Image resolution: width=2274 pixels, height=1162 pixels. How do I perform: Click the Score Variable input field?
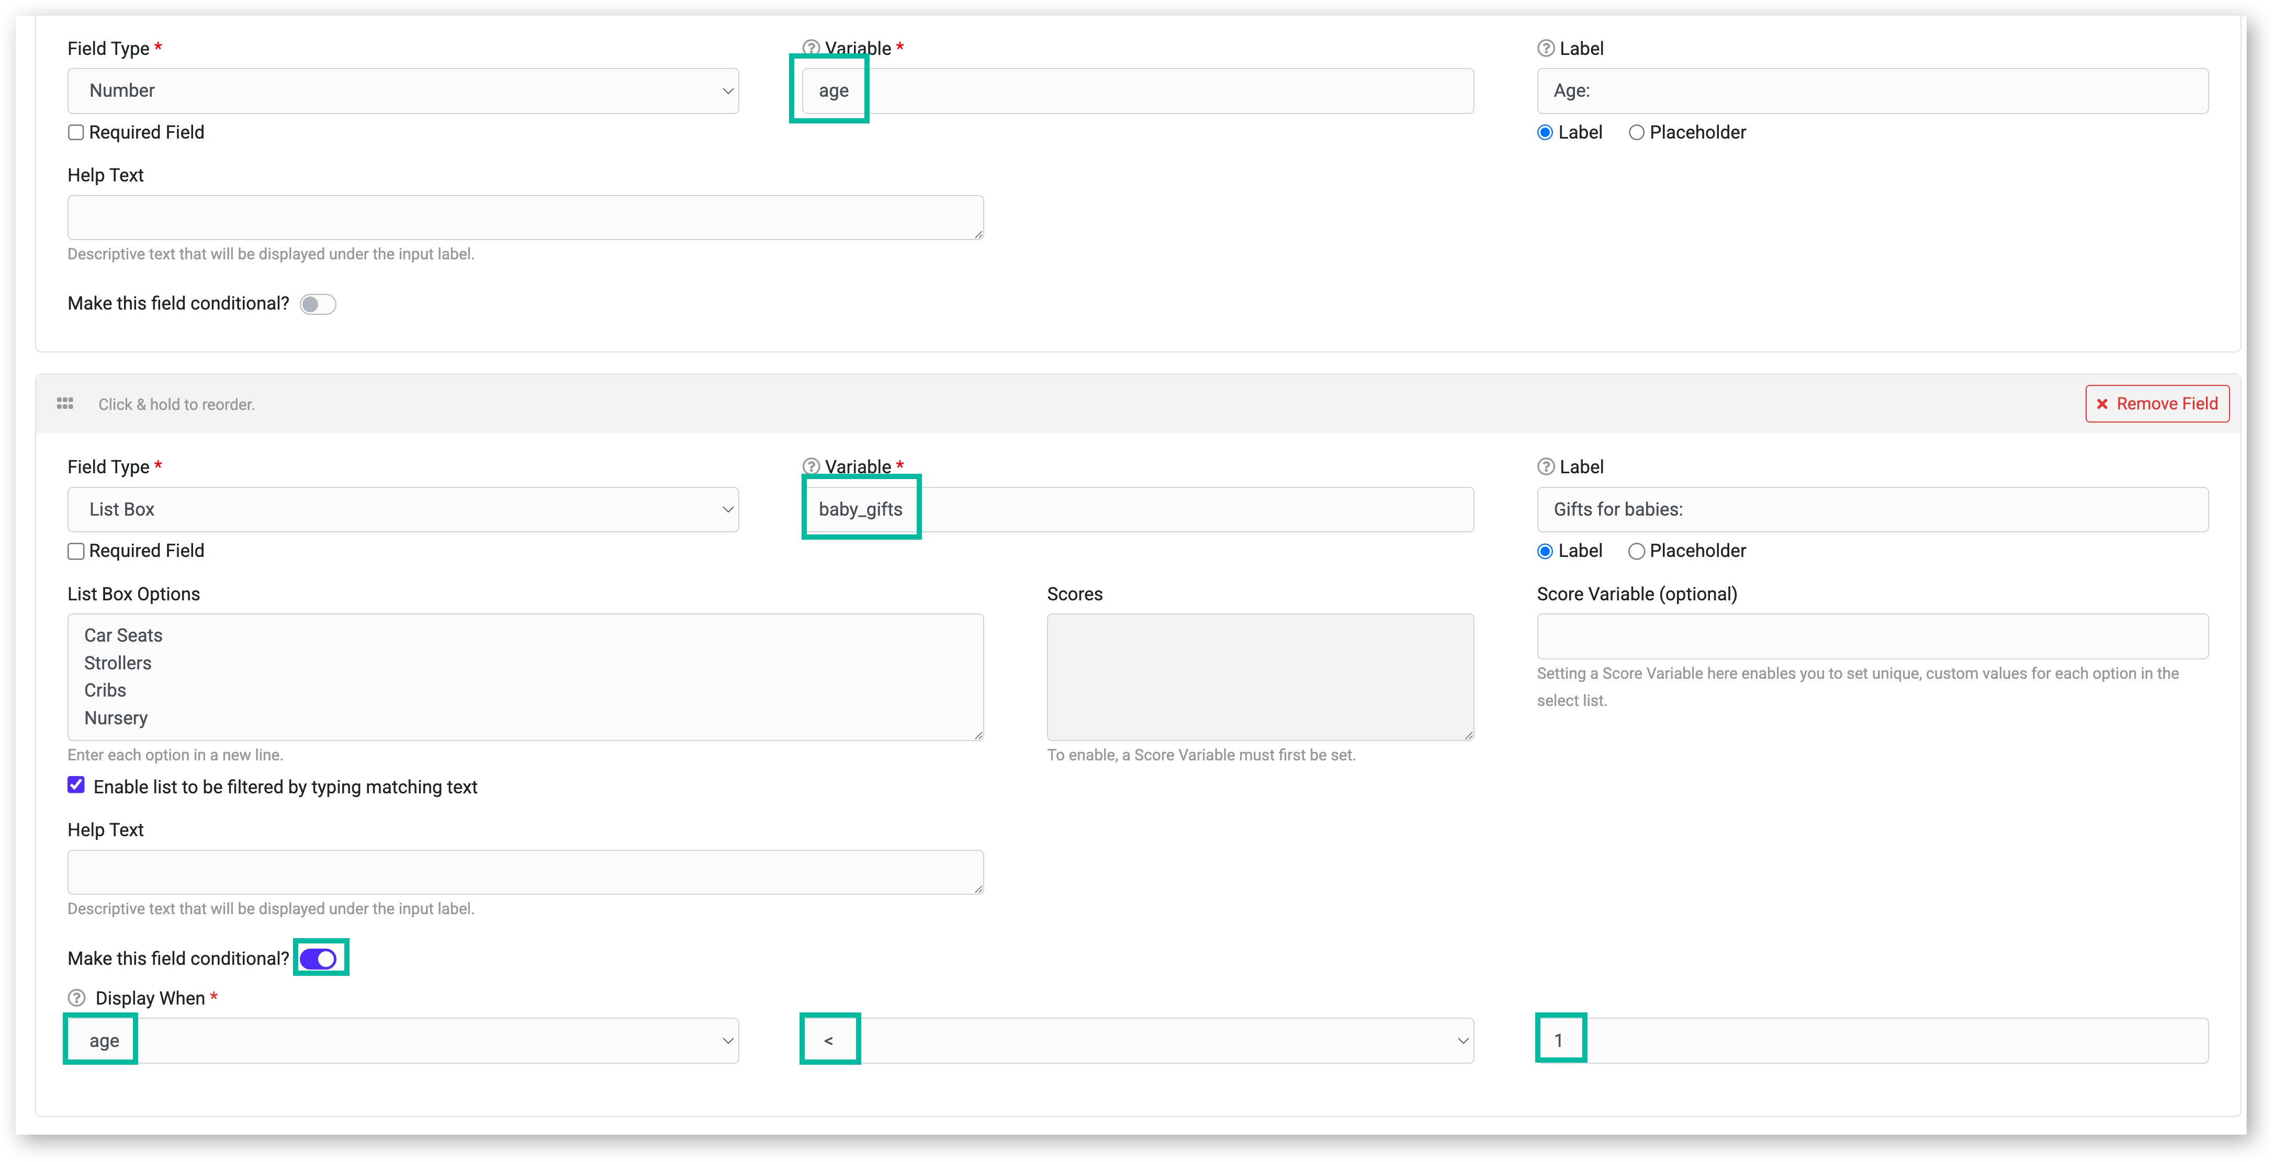(1872, 636)
